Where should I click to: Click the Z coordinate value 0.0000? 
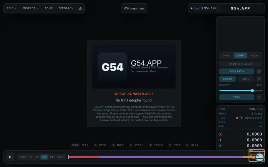254,146
